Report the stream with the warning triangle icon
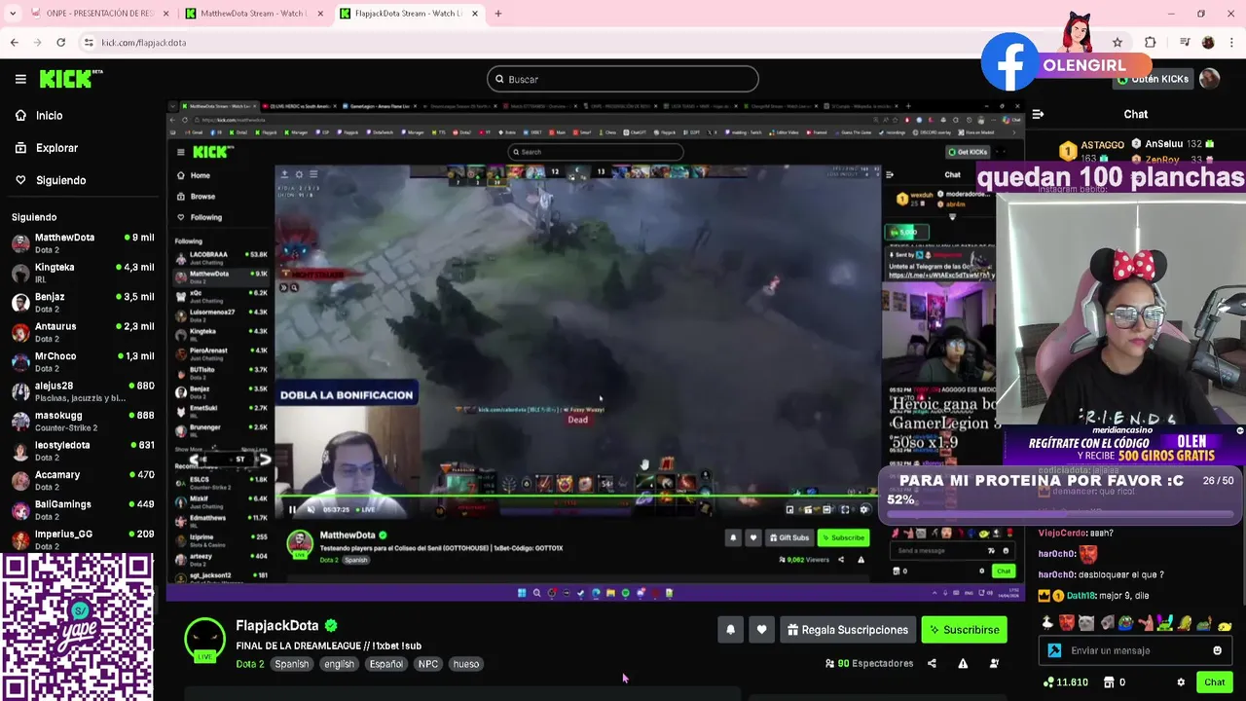This screenshot has height=701, width=1246. coord(963,664)
